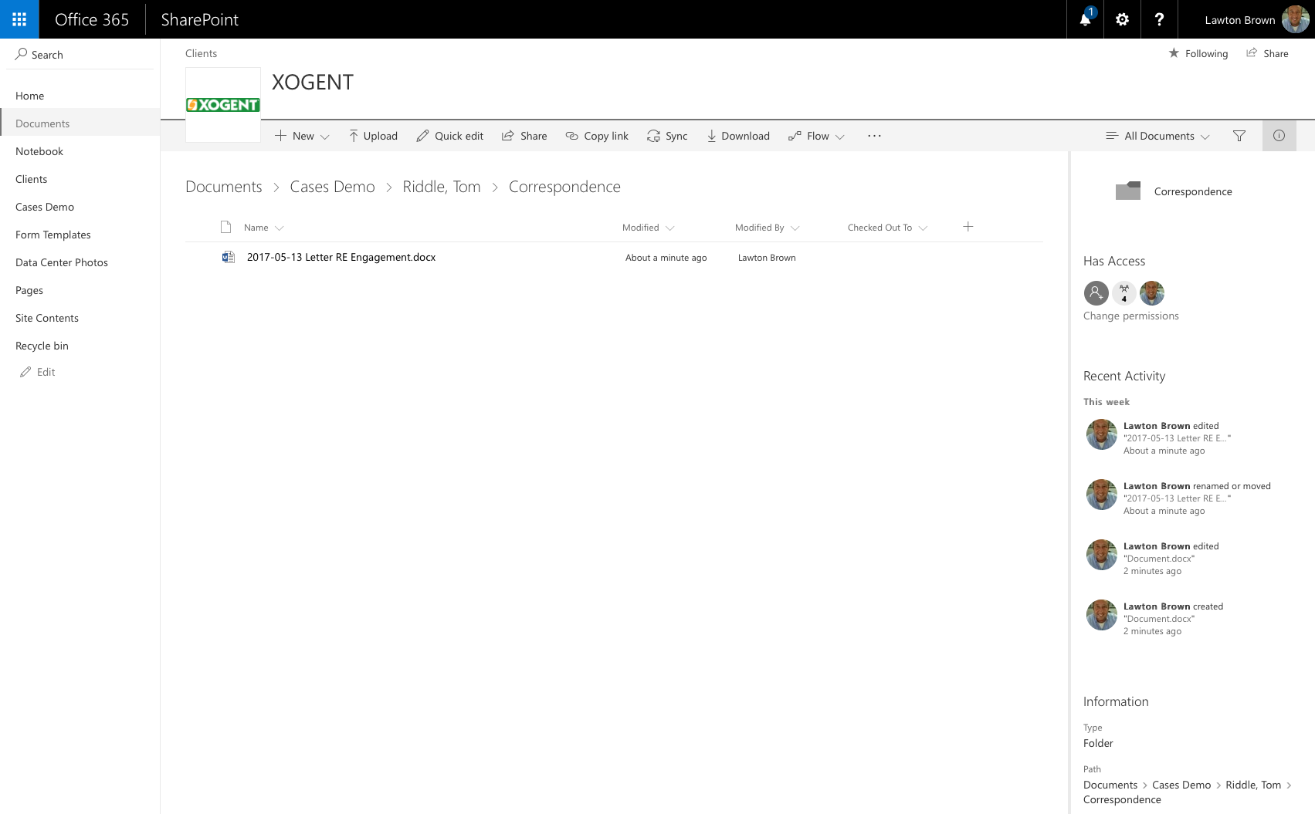The height and width of the screenshot is (814, 1315).
Task: Click the avatar beside the renamed or moved activity
Action: (x=1102, y=495)
